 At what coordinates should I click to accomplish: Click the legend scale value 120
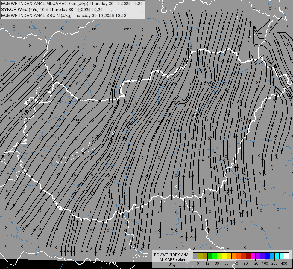click(x=255, y=263)
